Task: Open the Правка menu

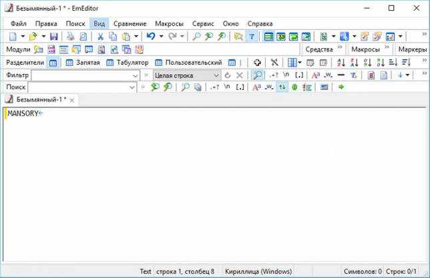Action: pyautogui.click(x=46, y=24)
